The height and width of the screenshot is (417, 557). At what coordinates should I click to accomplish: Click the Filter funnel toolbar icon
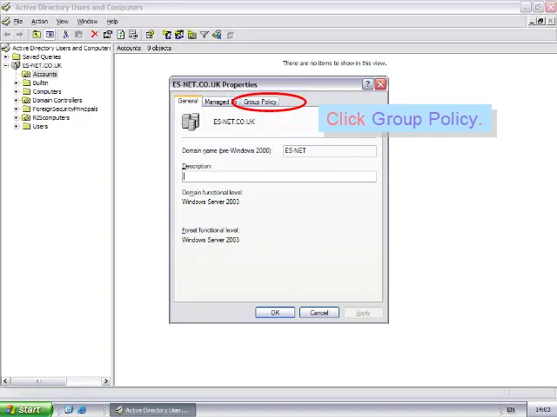pyautogui.click(x=205, y=35)
